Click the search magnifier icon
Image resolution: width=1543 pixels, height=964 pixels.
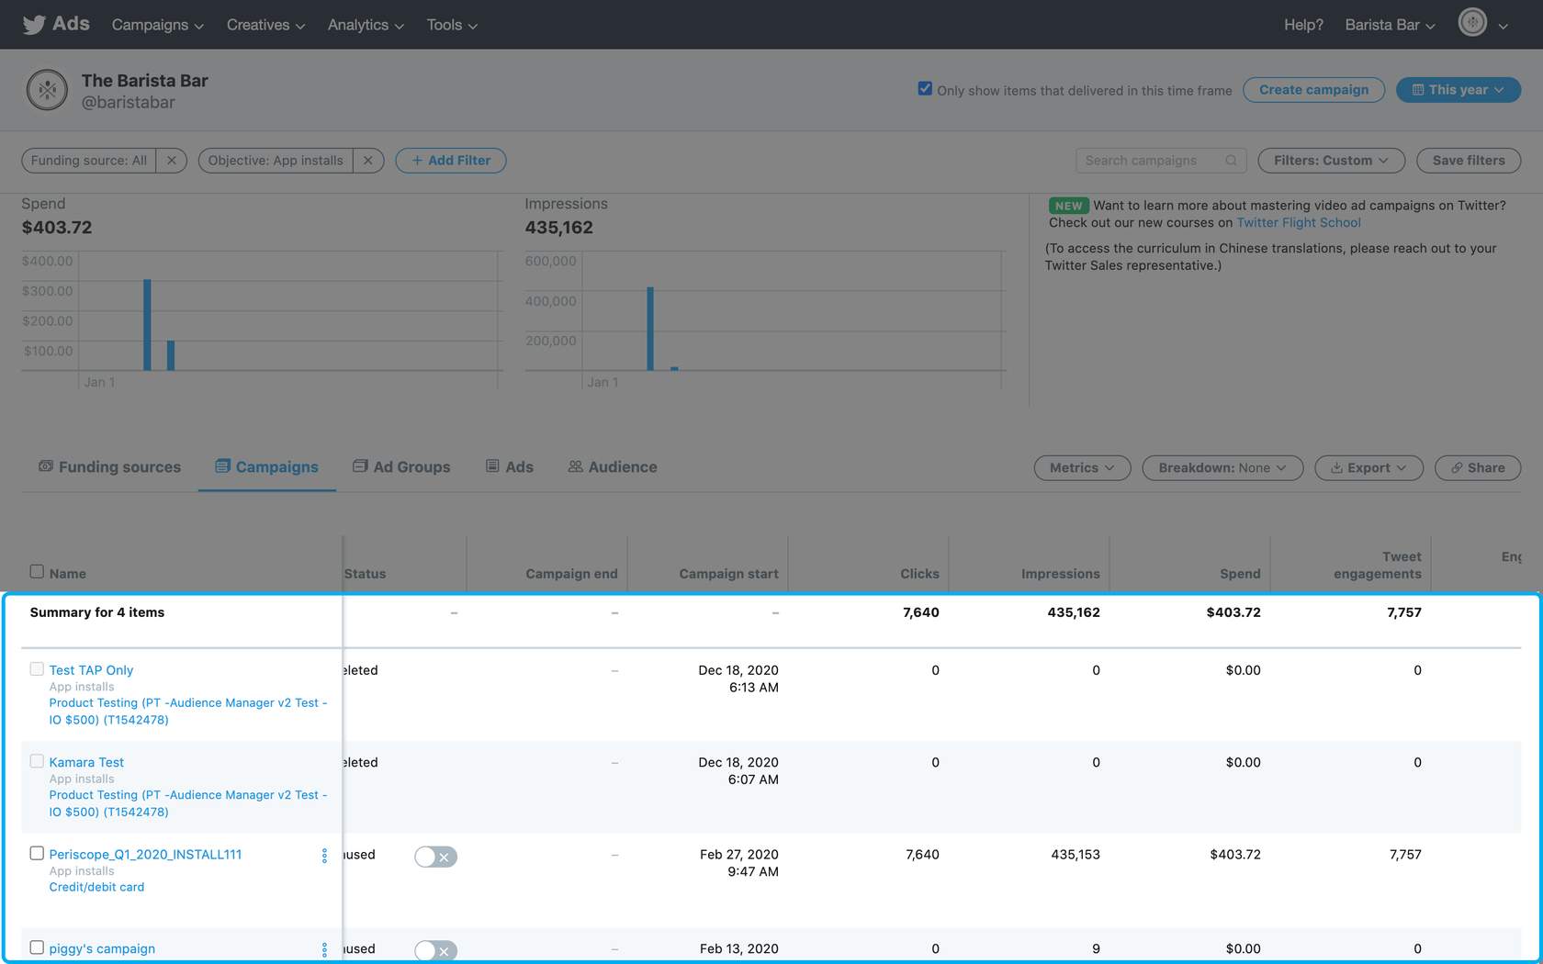pos(1231,161)
